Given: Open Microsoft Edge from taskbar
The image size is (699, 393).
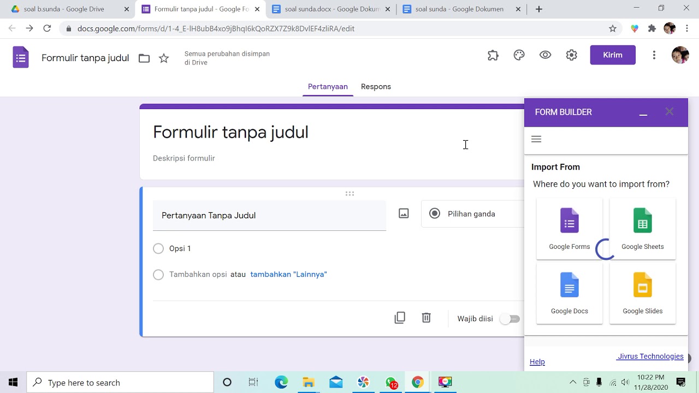Looking at the screenshot, I should click(281, 382).
